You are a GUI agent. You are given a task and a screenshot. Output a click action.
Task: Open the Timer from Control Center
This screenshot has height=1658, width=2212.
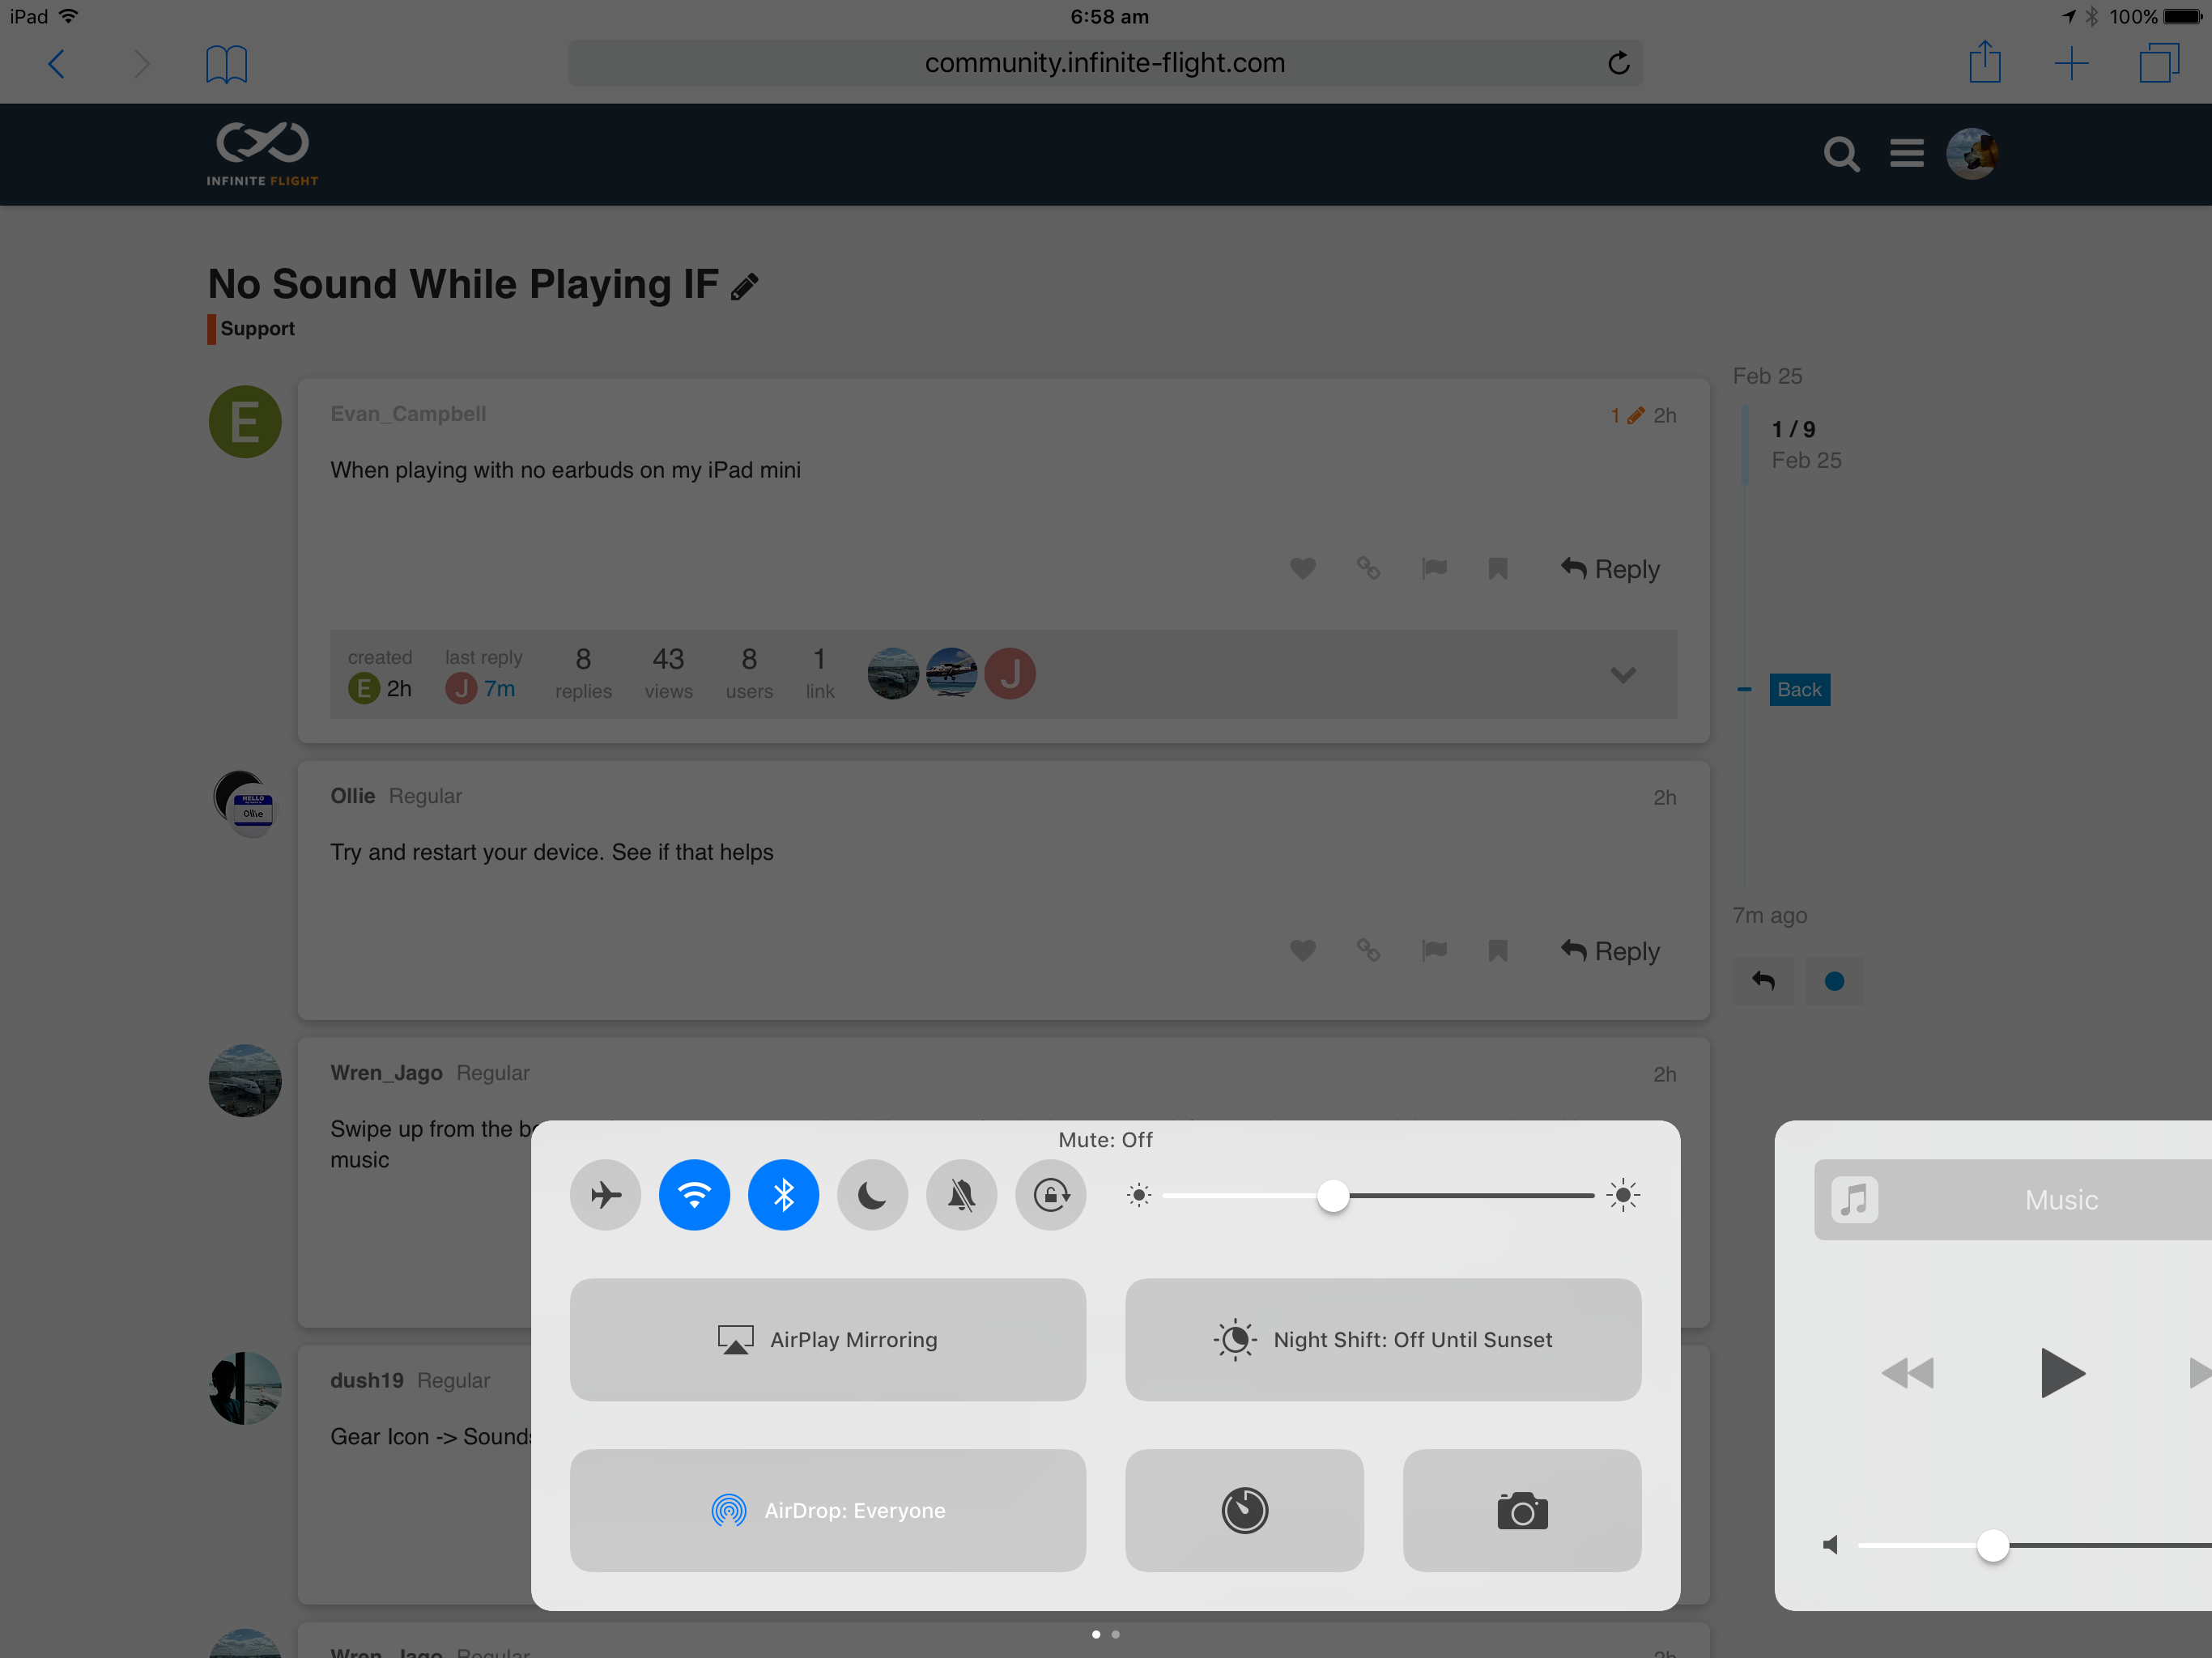[x=1244, y=1510]
